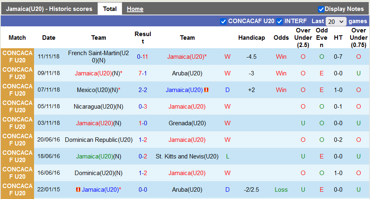Switch to the Total tab
370x199 pixels.
(109, 9)
